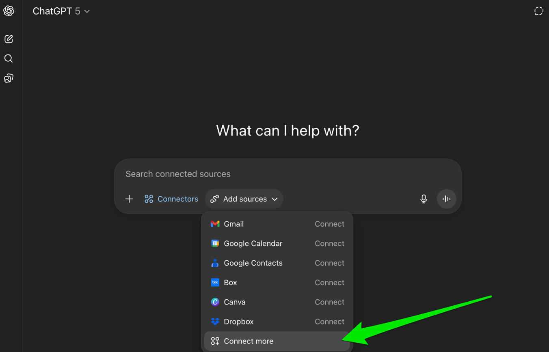Start a new chat with compose icon
Viewport: 549px width, 352px height.
tap(9, 39)
